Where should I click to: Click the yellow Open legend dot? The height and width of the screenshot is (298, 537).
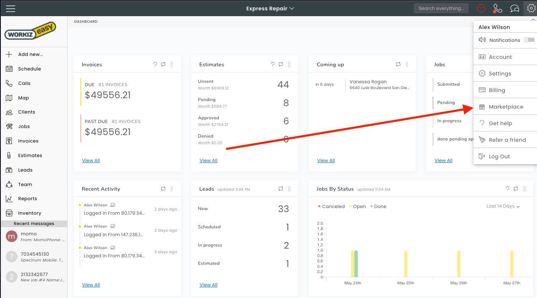351,206
